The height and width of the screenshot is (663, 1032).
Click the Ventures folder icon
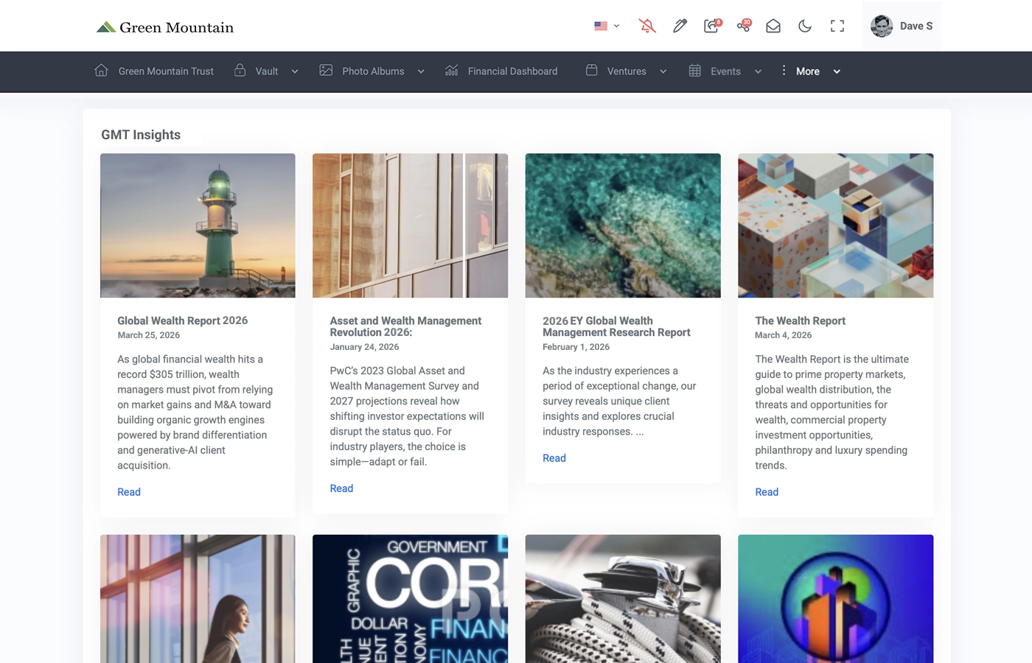(x=592, y=71)
